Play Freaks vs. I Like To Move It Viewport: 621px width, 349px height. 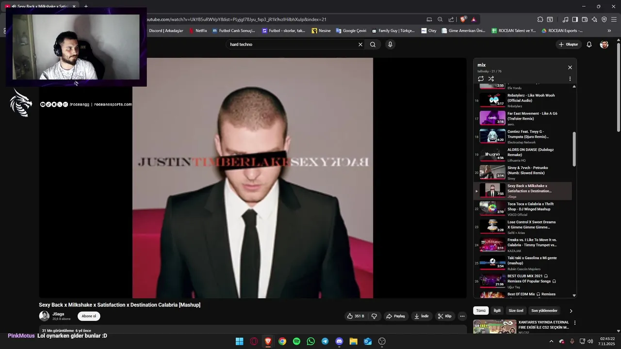tap(523, 245)
